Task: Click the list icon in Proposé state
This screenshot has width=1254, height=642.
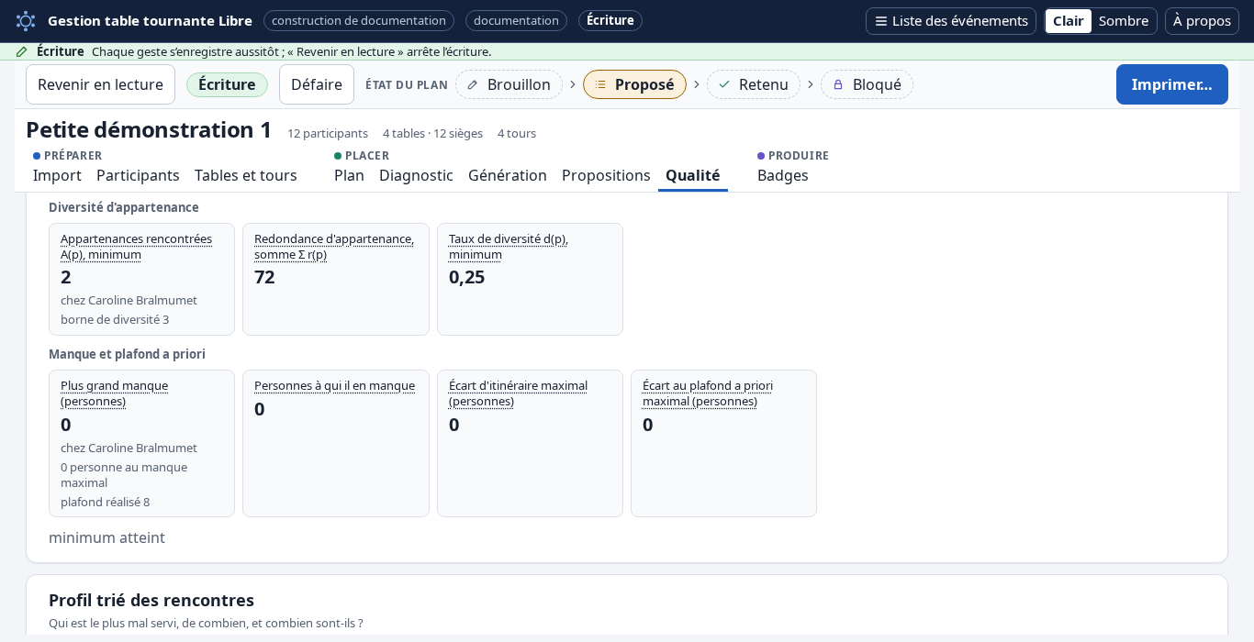Action: pos(600,84)
